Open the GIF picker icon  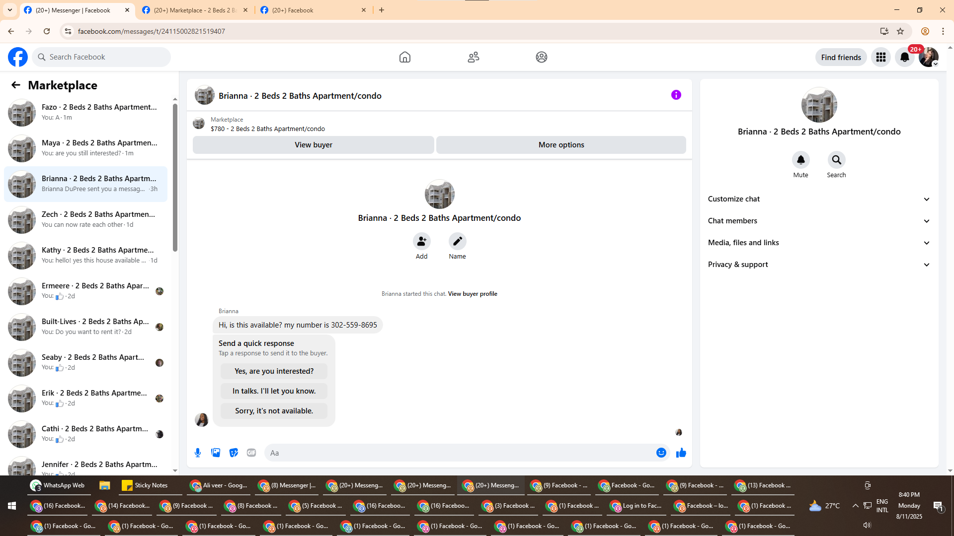pyautogui.click(x=251, y=453)
